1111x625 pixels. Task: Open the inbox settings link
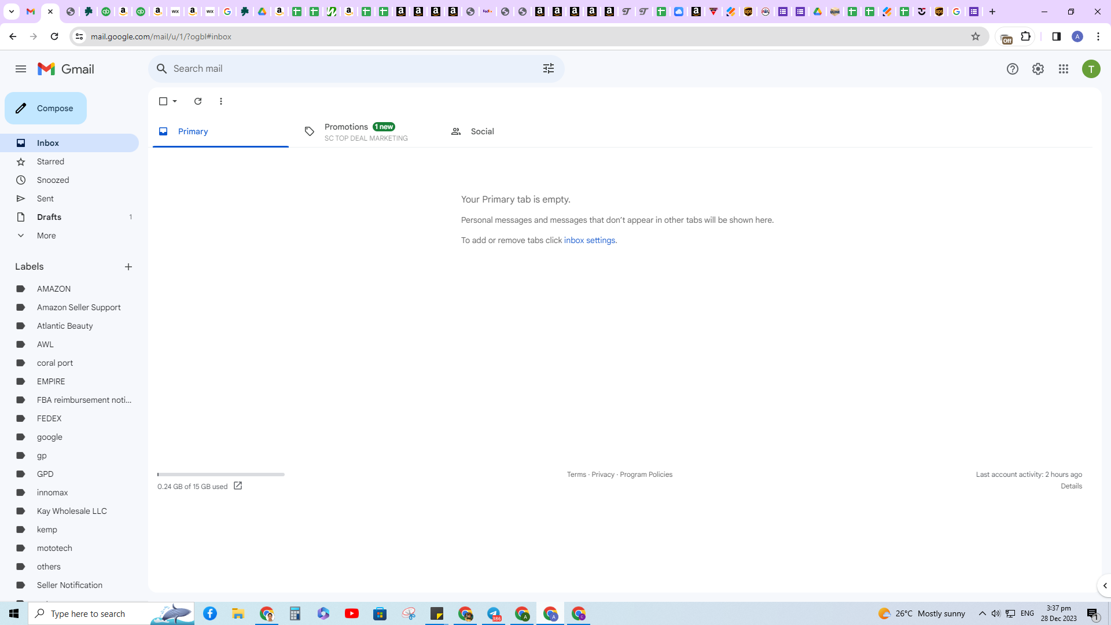point(590,240)
